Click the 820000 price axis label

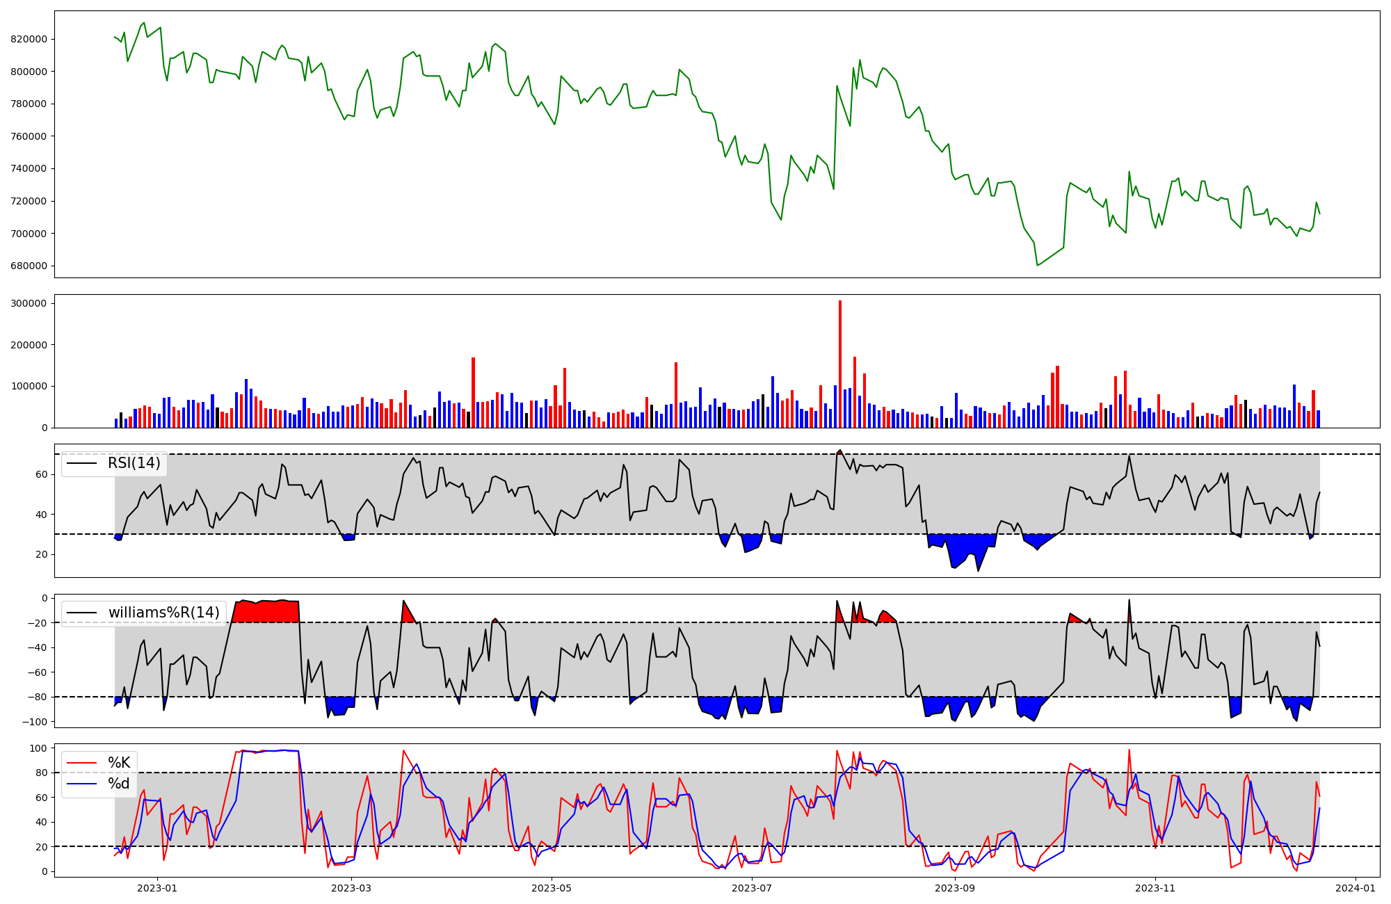point(29,39)
